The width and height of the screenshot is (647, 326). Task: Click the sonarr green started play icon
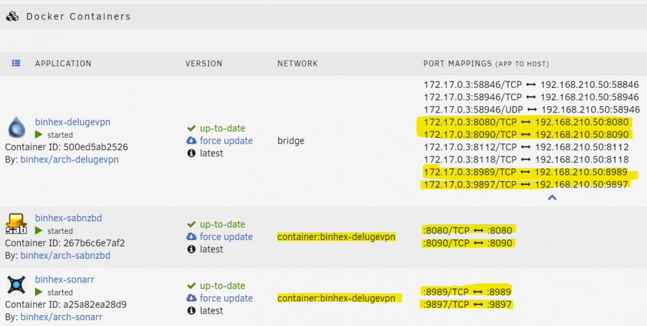tap(39, 292)
